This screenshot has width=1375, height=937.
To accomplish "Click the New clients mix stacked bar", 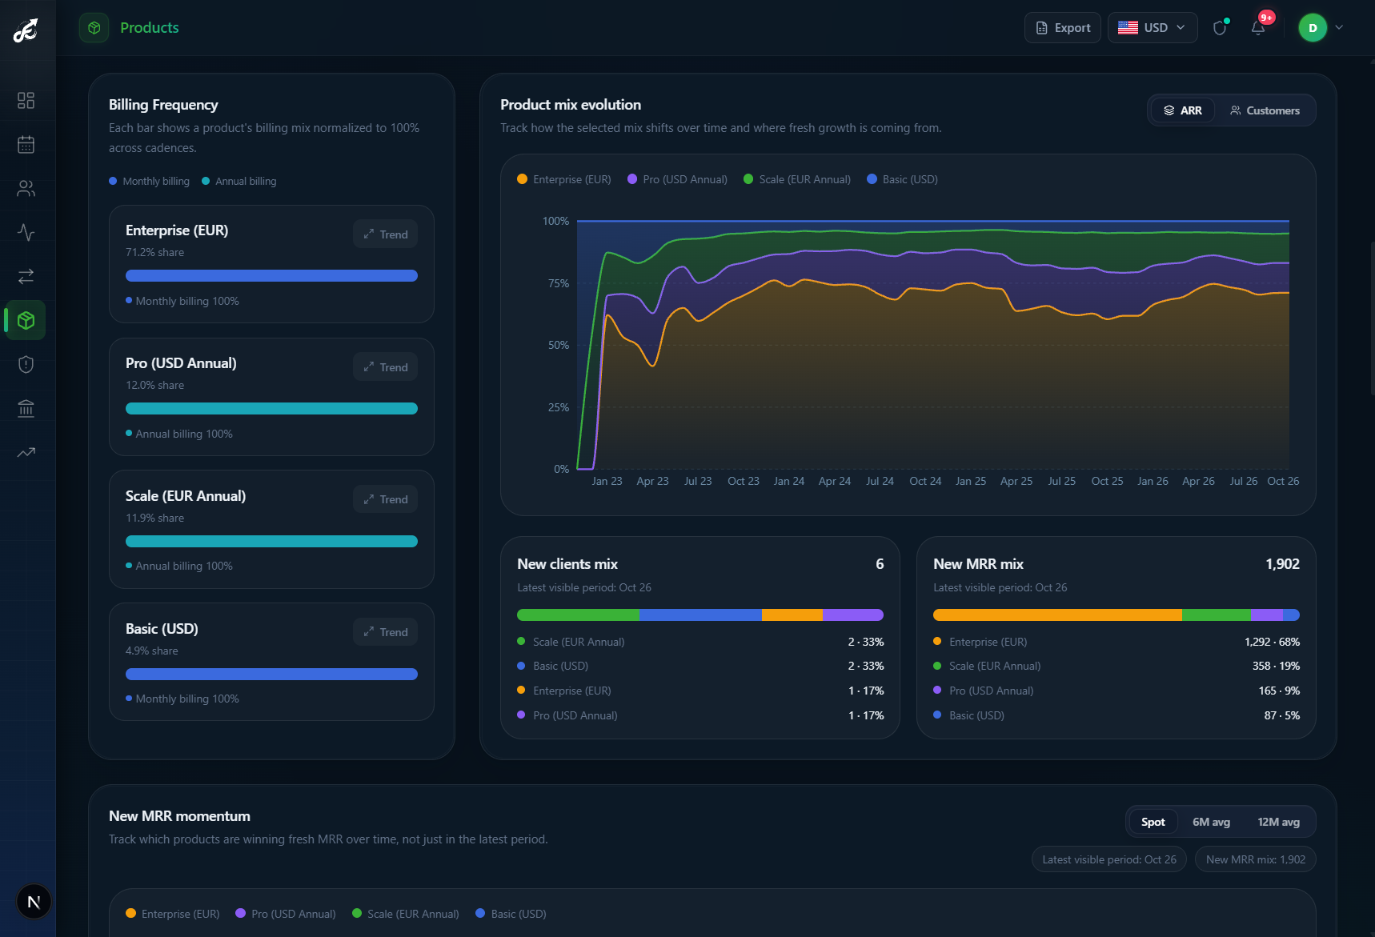I will click(700, 615).
